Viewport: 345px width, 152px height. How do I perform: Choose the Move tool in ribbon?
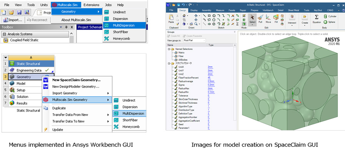[268, 18]
